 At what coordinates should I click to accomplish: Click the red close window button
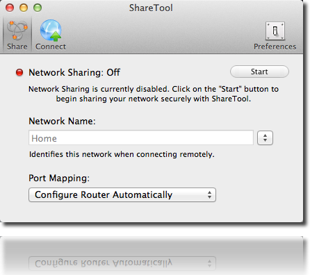[x=10, y=8]
